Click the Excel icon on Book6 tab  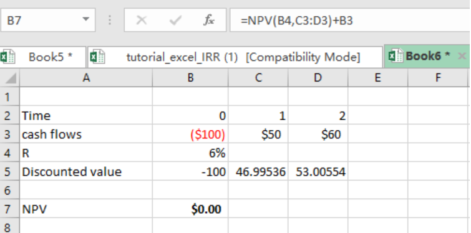point(396,56)
